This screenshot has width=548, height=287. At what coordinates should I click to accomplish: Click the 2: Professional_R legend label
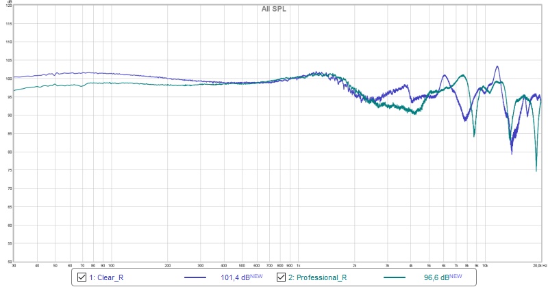click(316, 277)
